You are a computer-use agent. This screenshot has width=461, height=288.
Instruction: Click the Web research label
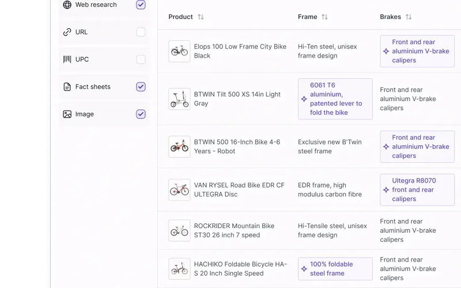pyautogui.click(x=96, y=5)
